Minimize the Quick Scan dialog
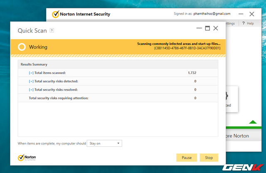The height and width of the screenshot is (173, 266). (x=199, y=28)
